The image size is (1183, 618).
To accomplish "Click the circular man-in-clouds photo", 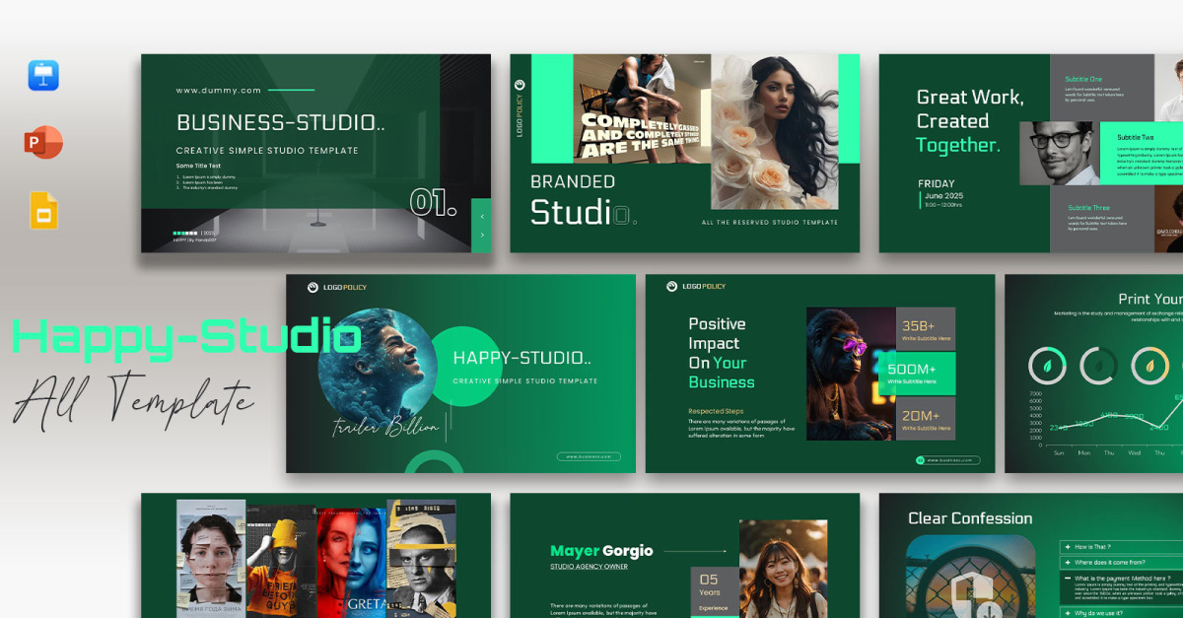I will (378, 367).
